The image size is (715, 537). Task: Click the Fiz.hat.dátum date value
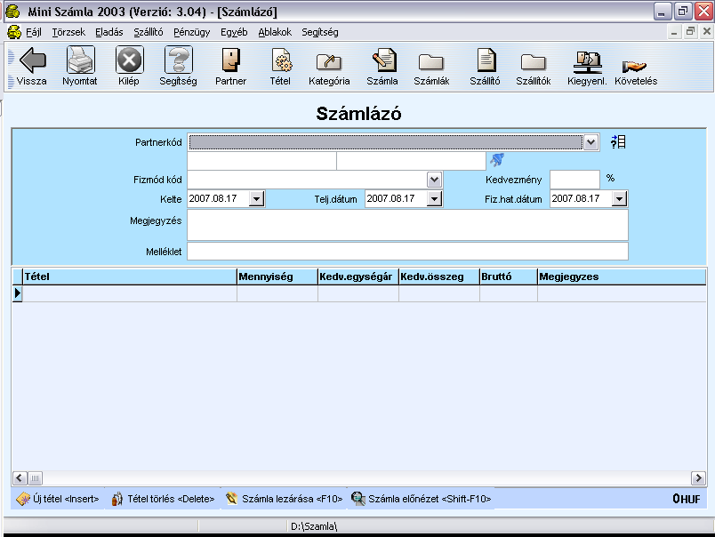[x=575, y=199]
